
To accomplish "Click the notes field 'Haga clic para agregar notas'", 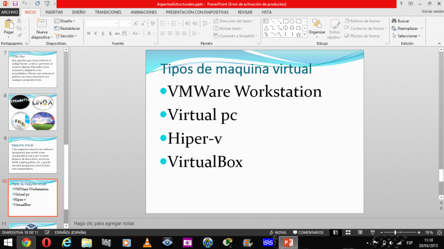I will tap(104, 224).
